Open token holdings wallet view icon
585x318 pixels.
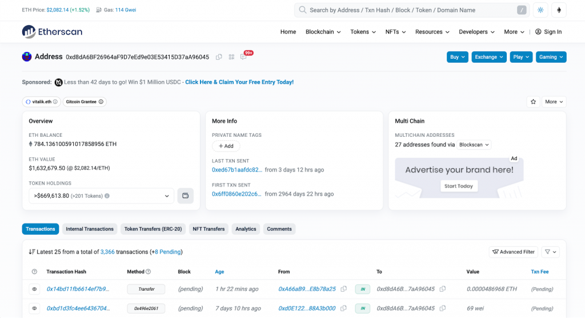click(x=186, y=196)
